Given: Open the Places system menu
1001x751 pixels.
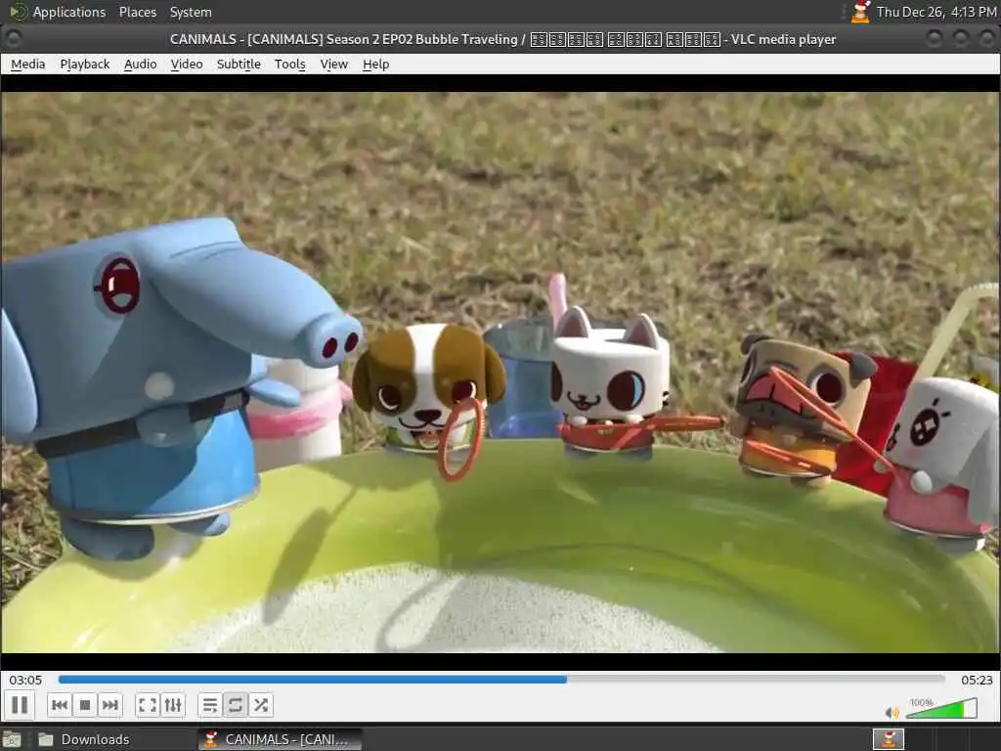Looking at the screenshot, I should click(138, 12).
